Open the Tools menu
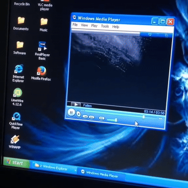This screenshot has width=188, height=188. point(105,26)
